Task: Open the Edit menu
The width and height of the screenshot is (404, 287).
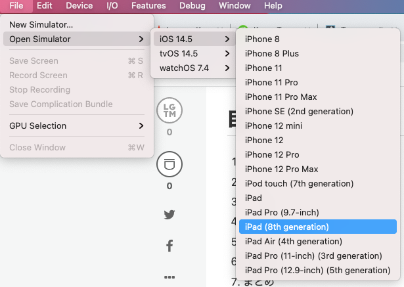Action: [44, 6]
